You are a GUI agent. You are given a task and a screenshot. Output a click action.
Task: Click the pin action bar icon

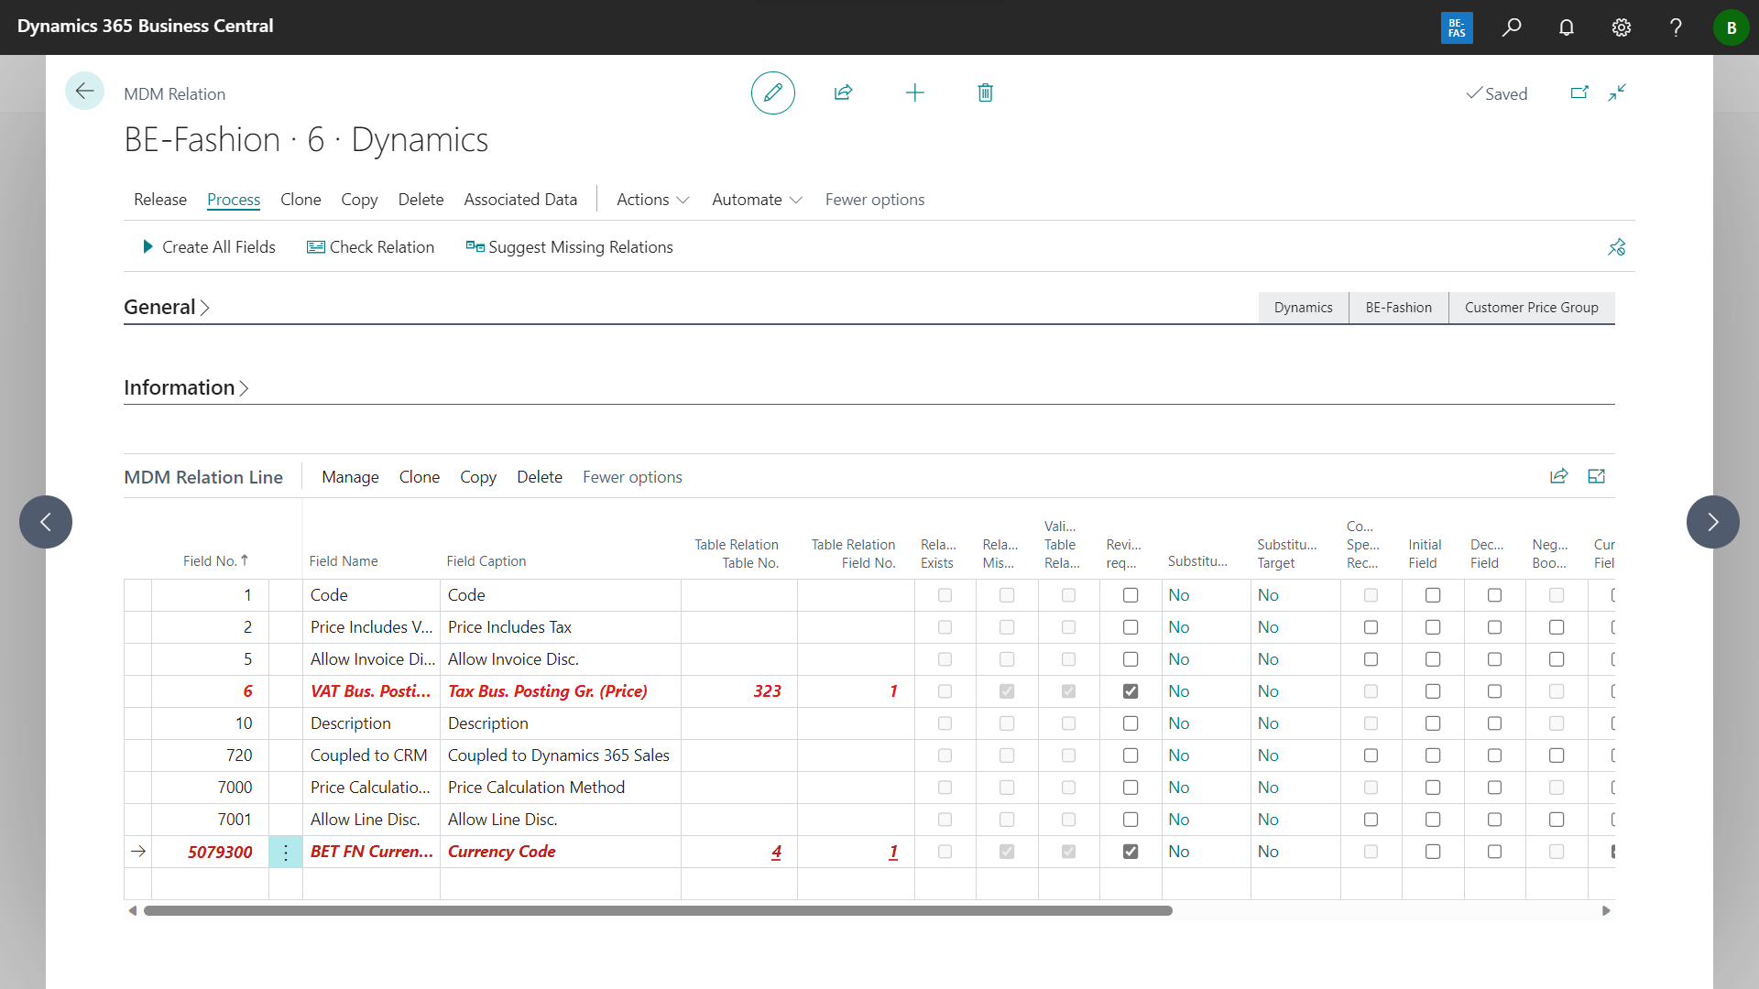(x=1617, y=247)
